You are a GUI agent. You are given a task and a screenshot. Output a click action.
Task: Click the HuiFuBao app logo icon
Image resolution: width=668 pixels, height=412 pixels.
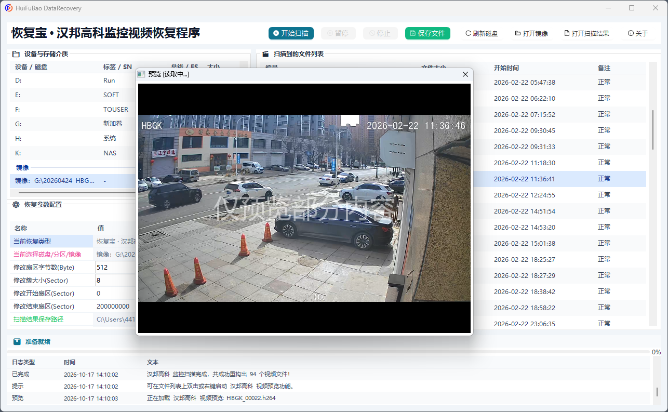click(9, 8)
